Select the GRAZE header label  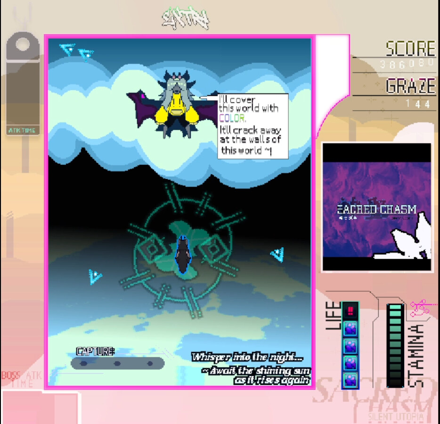point(411,86)
